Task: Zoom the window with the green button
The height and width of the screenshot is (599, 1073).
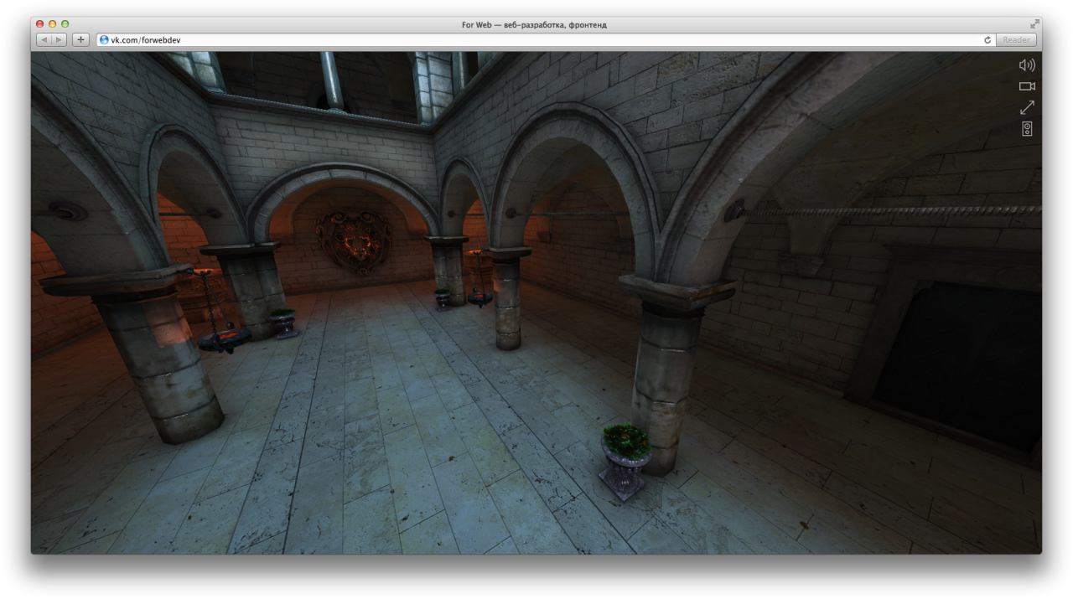Action: (x=65, y=24)
